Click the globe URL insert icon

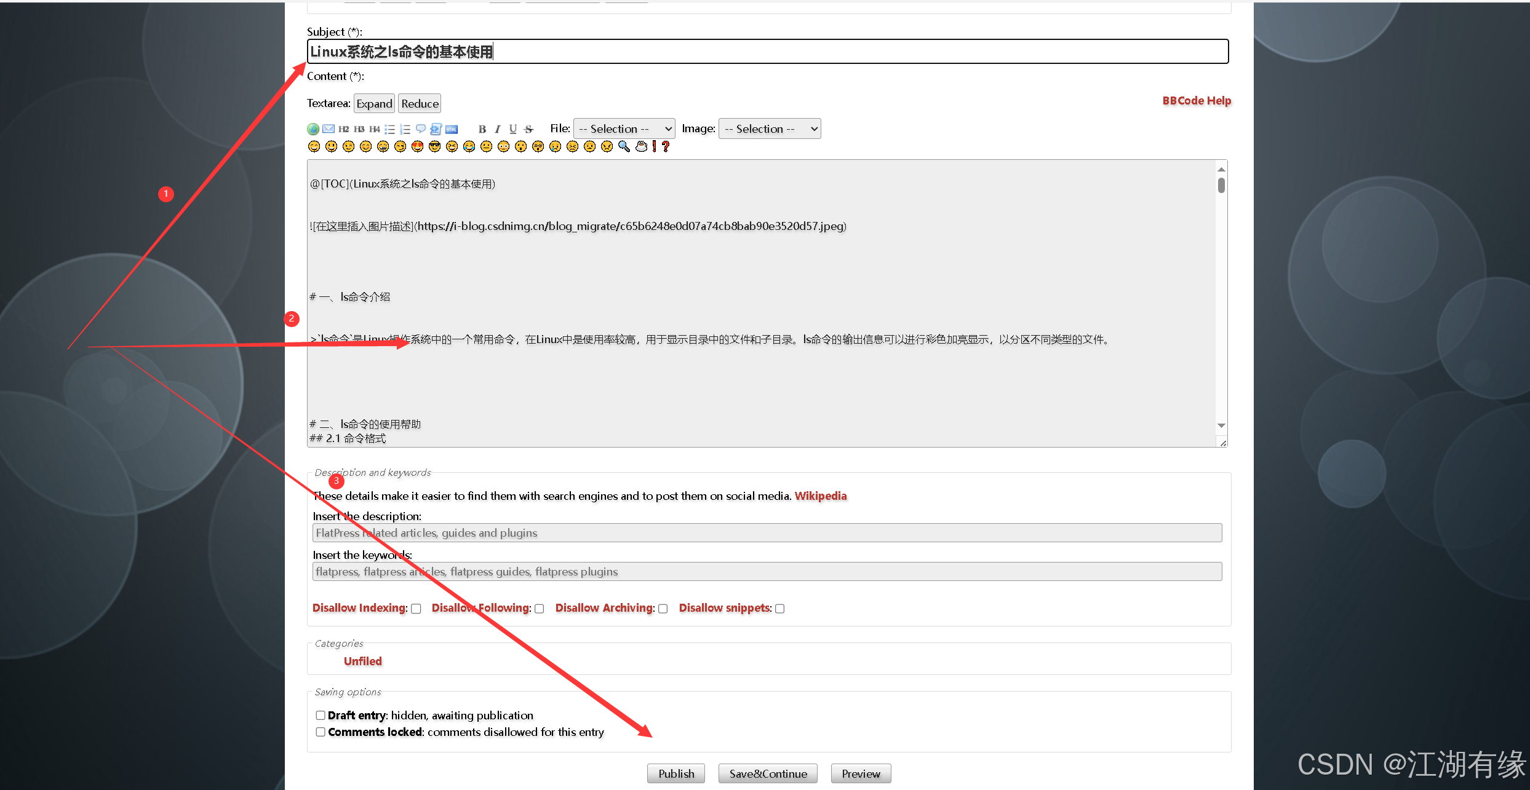[313, 129]
